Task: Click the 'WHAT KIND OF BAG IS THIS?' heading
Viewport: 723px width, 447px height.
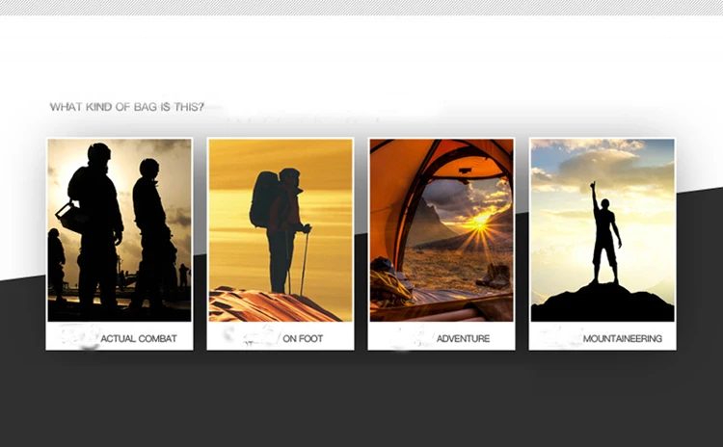Action: point(127,107)
